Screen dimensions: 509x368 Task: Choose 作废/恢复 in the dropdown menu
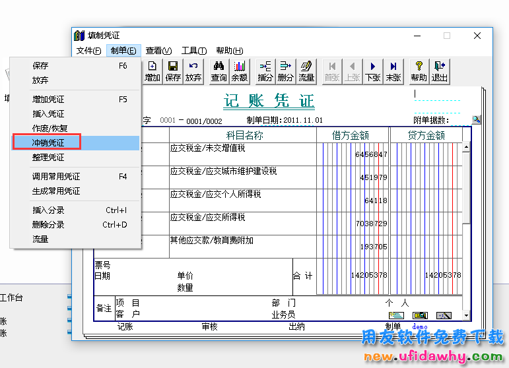[x=50, y=128]
